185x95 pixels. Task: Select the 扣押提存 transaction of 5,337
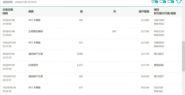click(91, 67)
